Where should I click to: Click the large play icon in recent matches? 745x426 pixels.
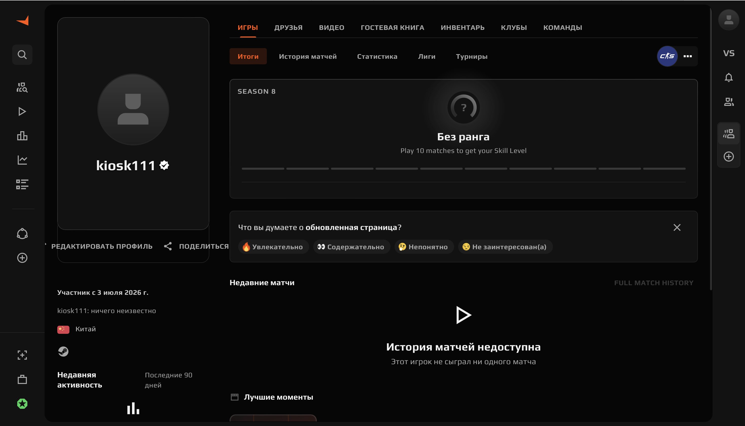pyautogui.click(x=463, y=315)
